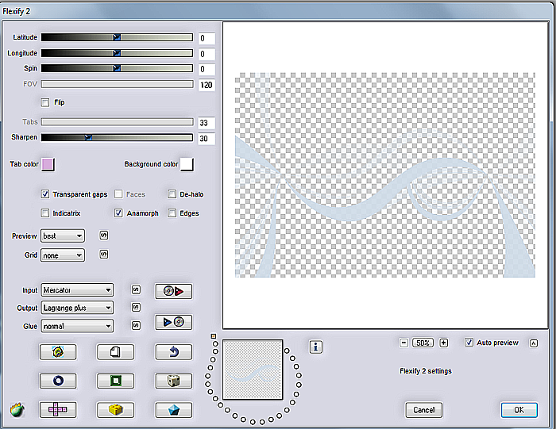Toggle the Flip checkbox
This screenshot has height=429, width=556.
click(45, 102)
